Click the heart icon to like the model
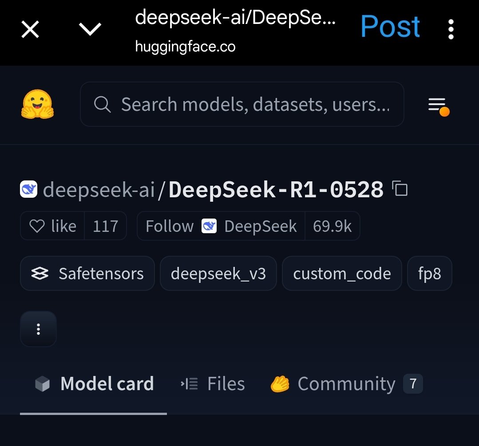 click(x=38, y=226)
